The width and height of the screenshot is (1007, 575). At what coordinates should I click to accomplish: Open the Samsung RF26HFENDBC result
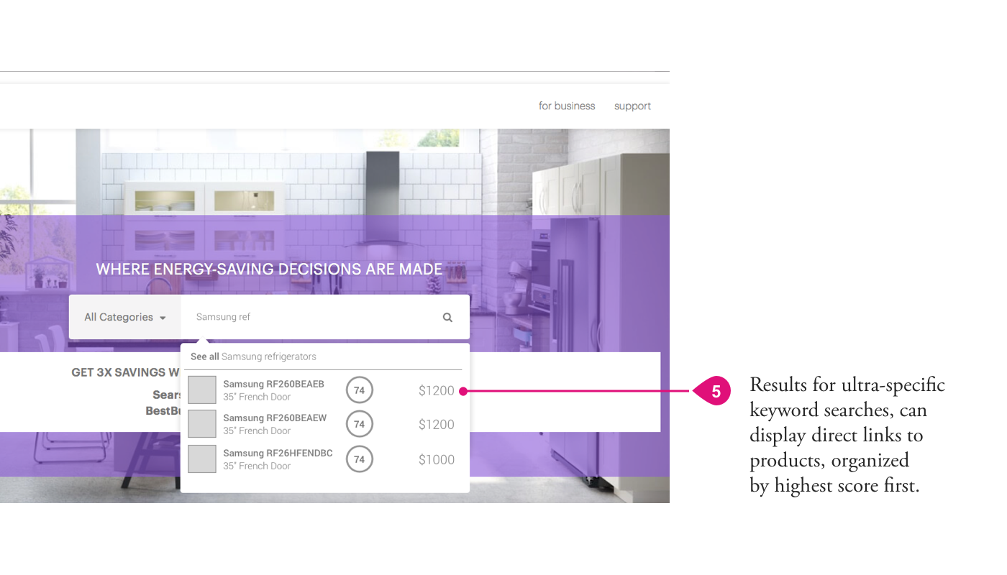(325, 459)
